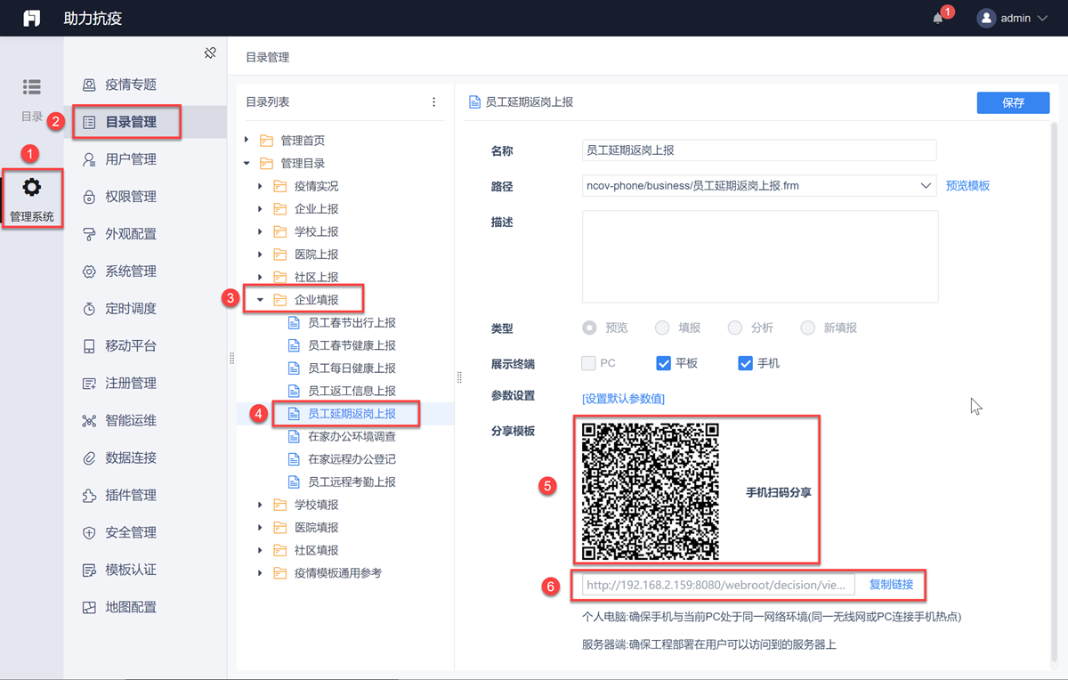
Task: Enable the PC display checkbox
Action: [589, 363]
